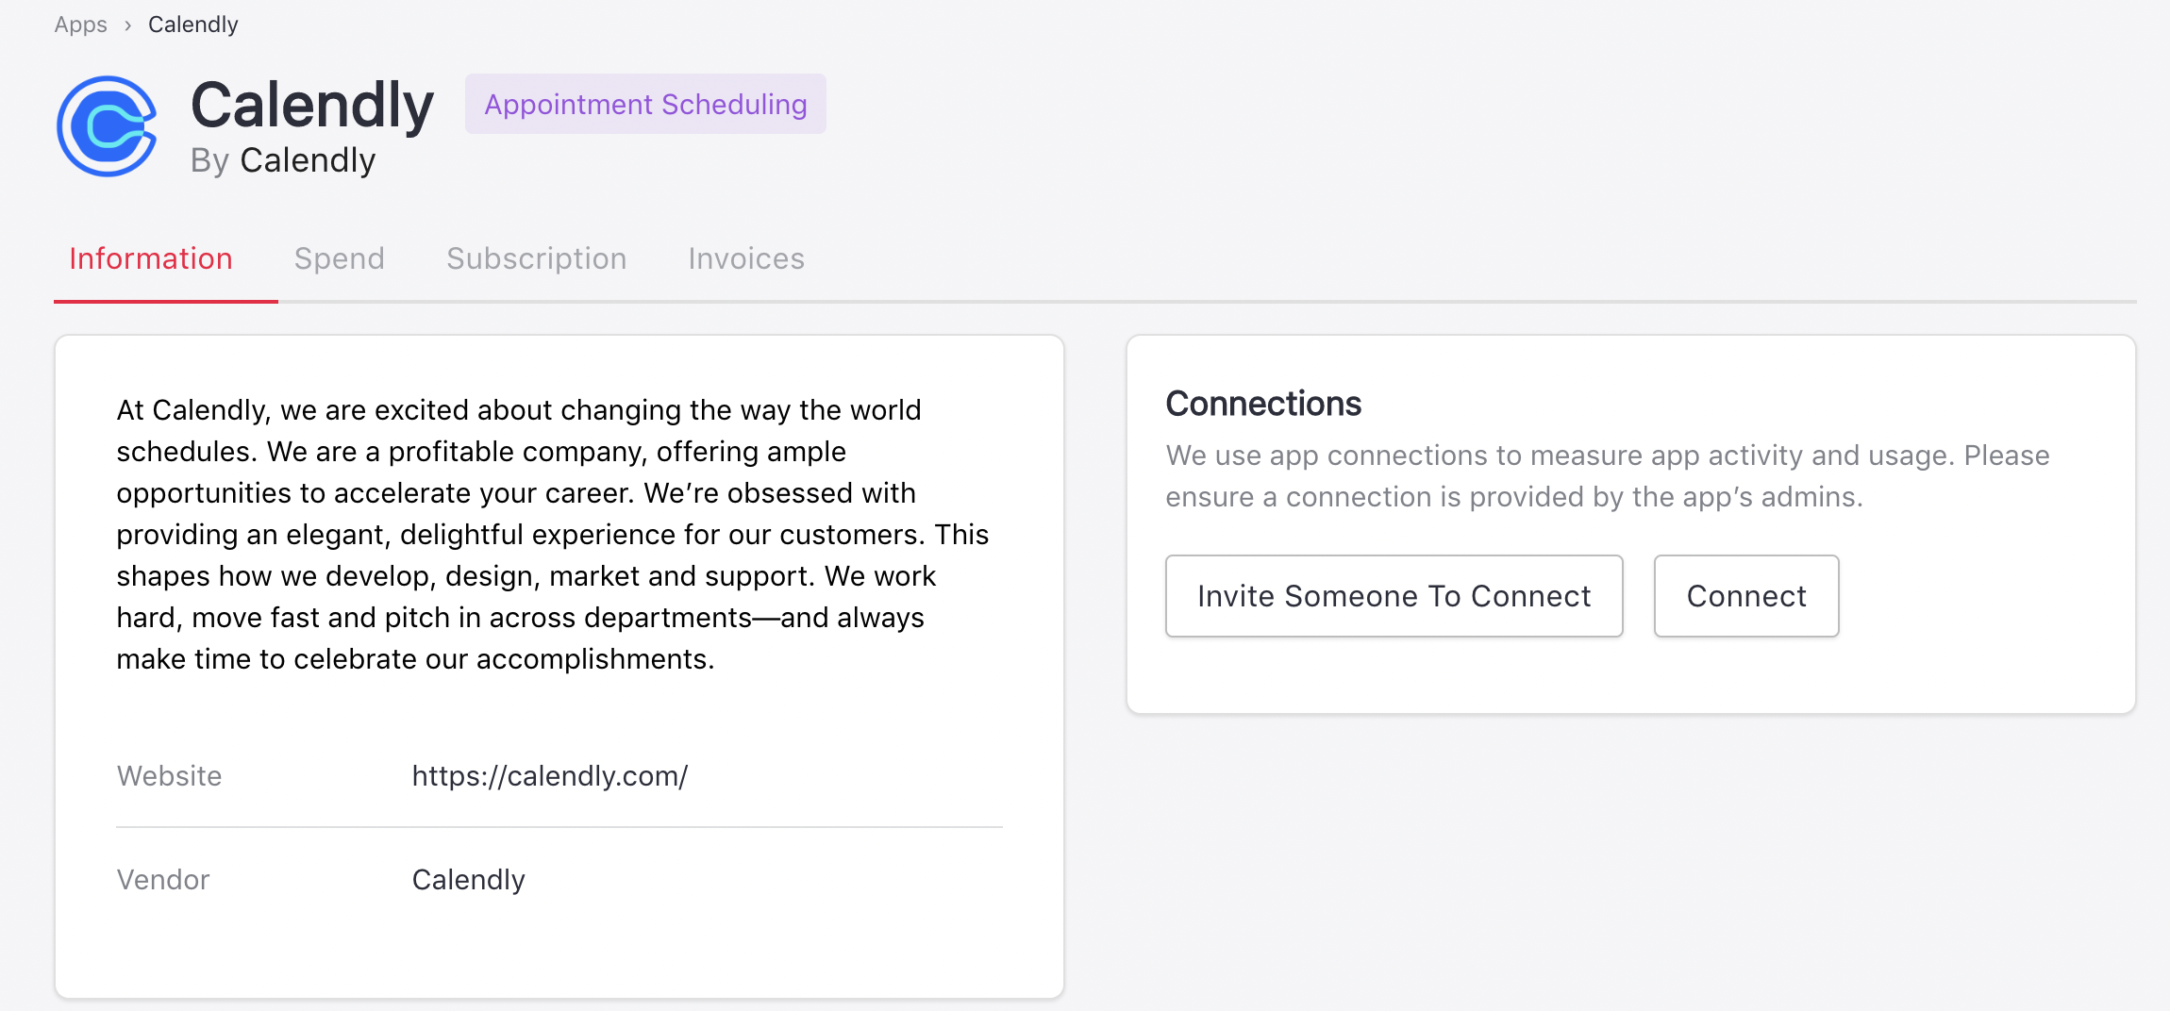Switch to the Spend tab
The image size is (2170, 1011).
point(339,258)
